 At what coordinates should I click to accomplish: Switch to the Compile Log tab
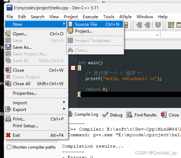pos(84,114)
